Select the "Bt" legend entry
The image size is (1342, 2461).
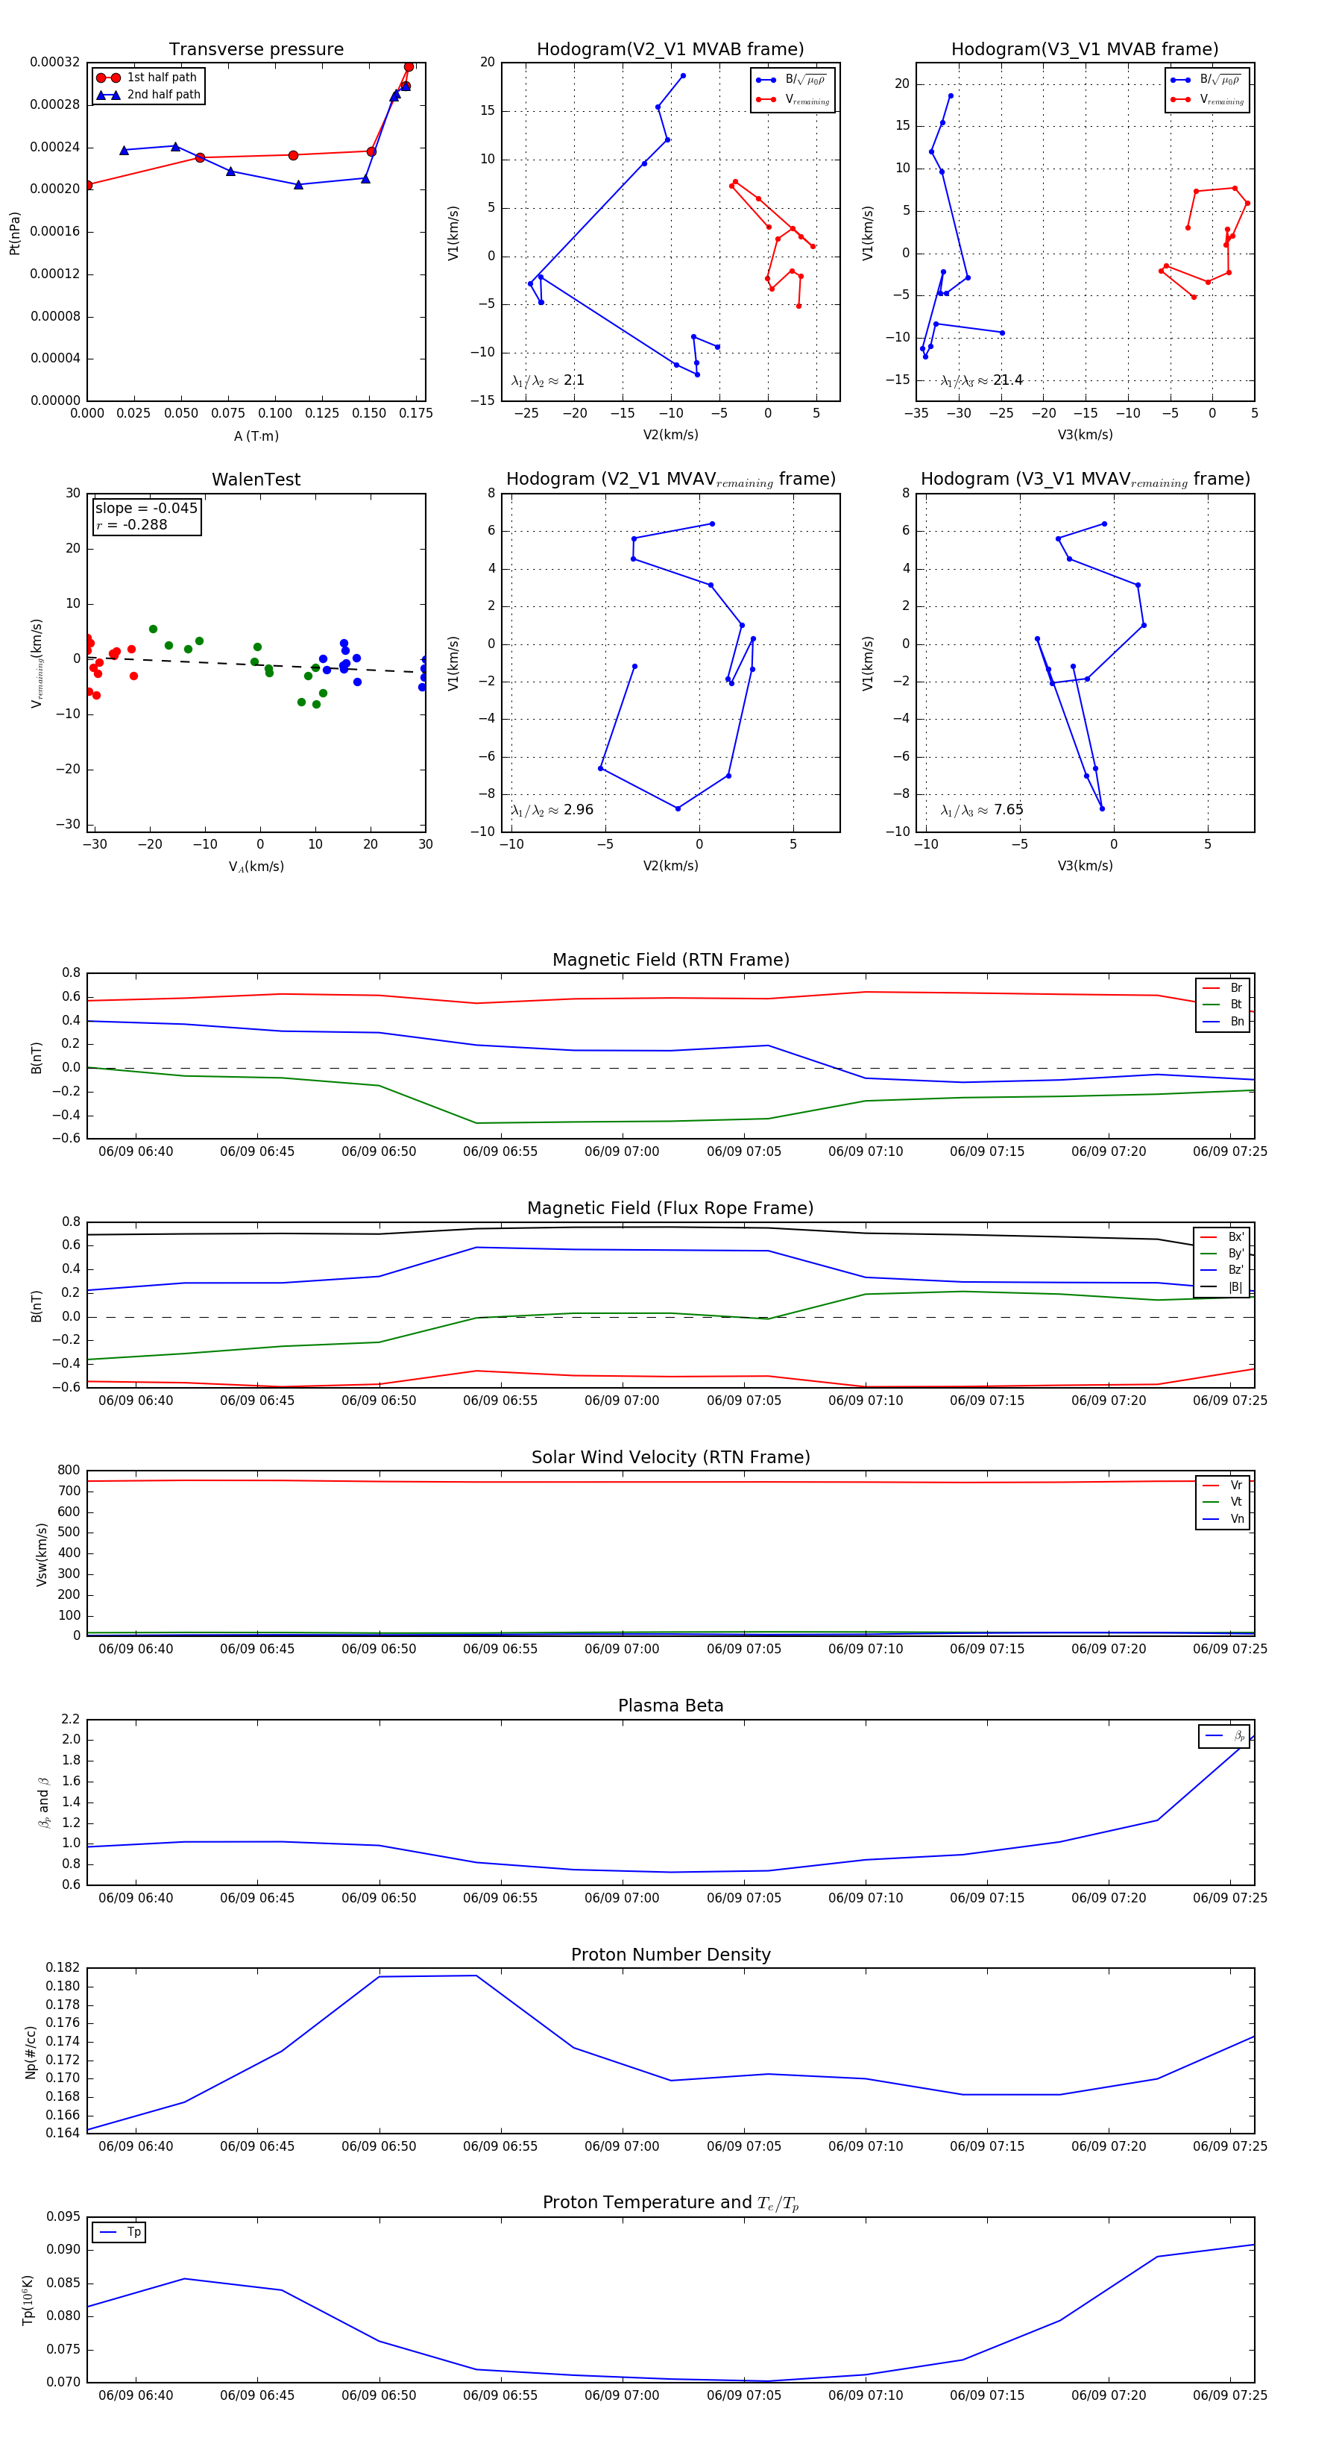(x=1223, y=1004)
